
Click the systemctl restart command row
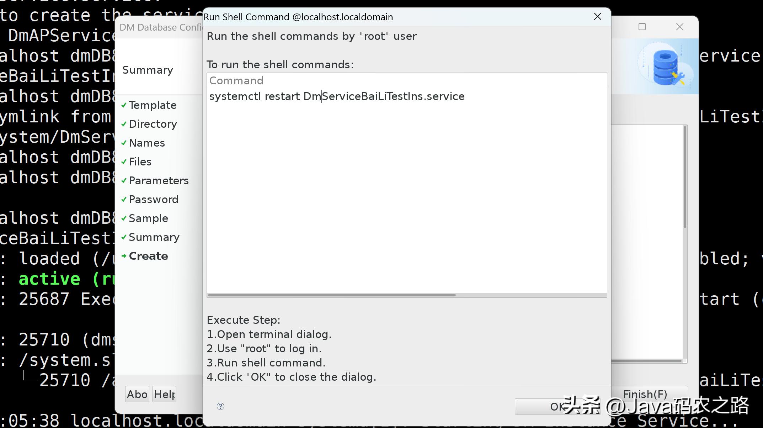point(336,96)
